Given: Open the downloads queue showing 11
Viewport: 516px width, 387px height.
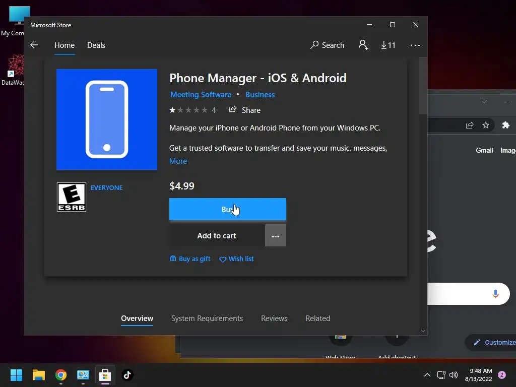Looking at the screenshot, I should coord(388,45).
